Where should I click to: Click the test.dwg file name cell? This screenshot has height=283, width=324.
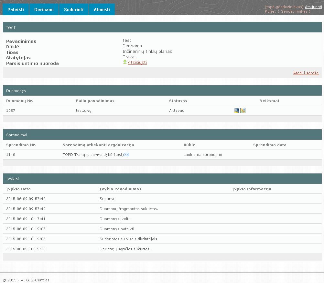83,111
